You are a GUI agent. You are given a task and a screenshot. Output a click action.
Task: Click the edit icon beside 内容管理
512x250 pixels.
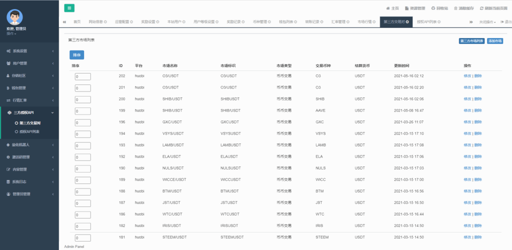[8, 169]
